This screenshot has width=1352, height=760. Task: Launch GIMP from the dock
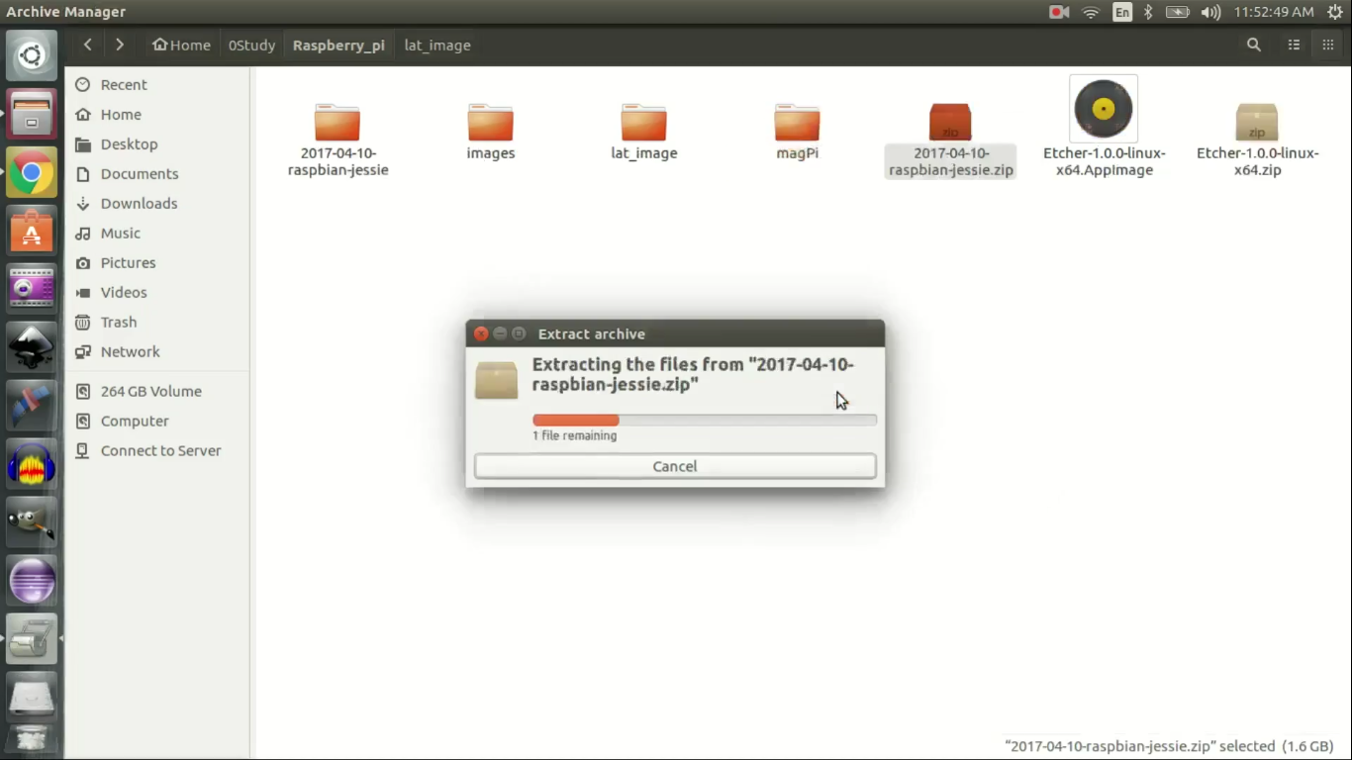(x=32, y=522)
